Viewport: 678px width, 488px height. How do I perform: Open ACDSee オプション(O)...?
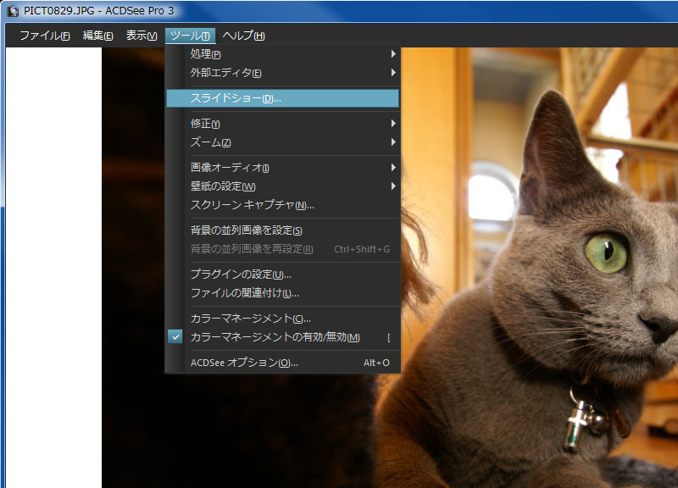point(282,363)
